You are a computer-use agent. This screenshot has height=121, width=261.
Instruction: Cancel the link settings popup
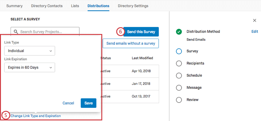(x=68, y=103)
